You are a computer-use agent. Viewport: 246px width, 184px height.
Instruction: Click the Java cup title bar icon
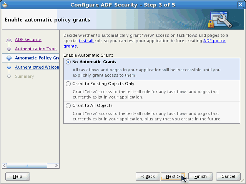tap(5, 5)
